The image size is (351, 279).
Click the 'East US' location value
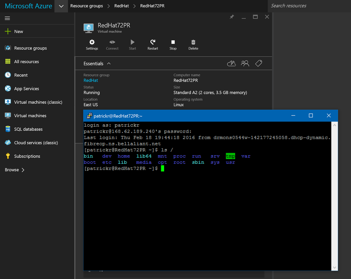(91, 105)
